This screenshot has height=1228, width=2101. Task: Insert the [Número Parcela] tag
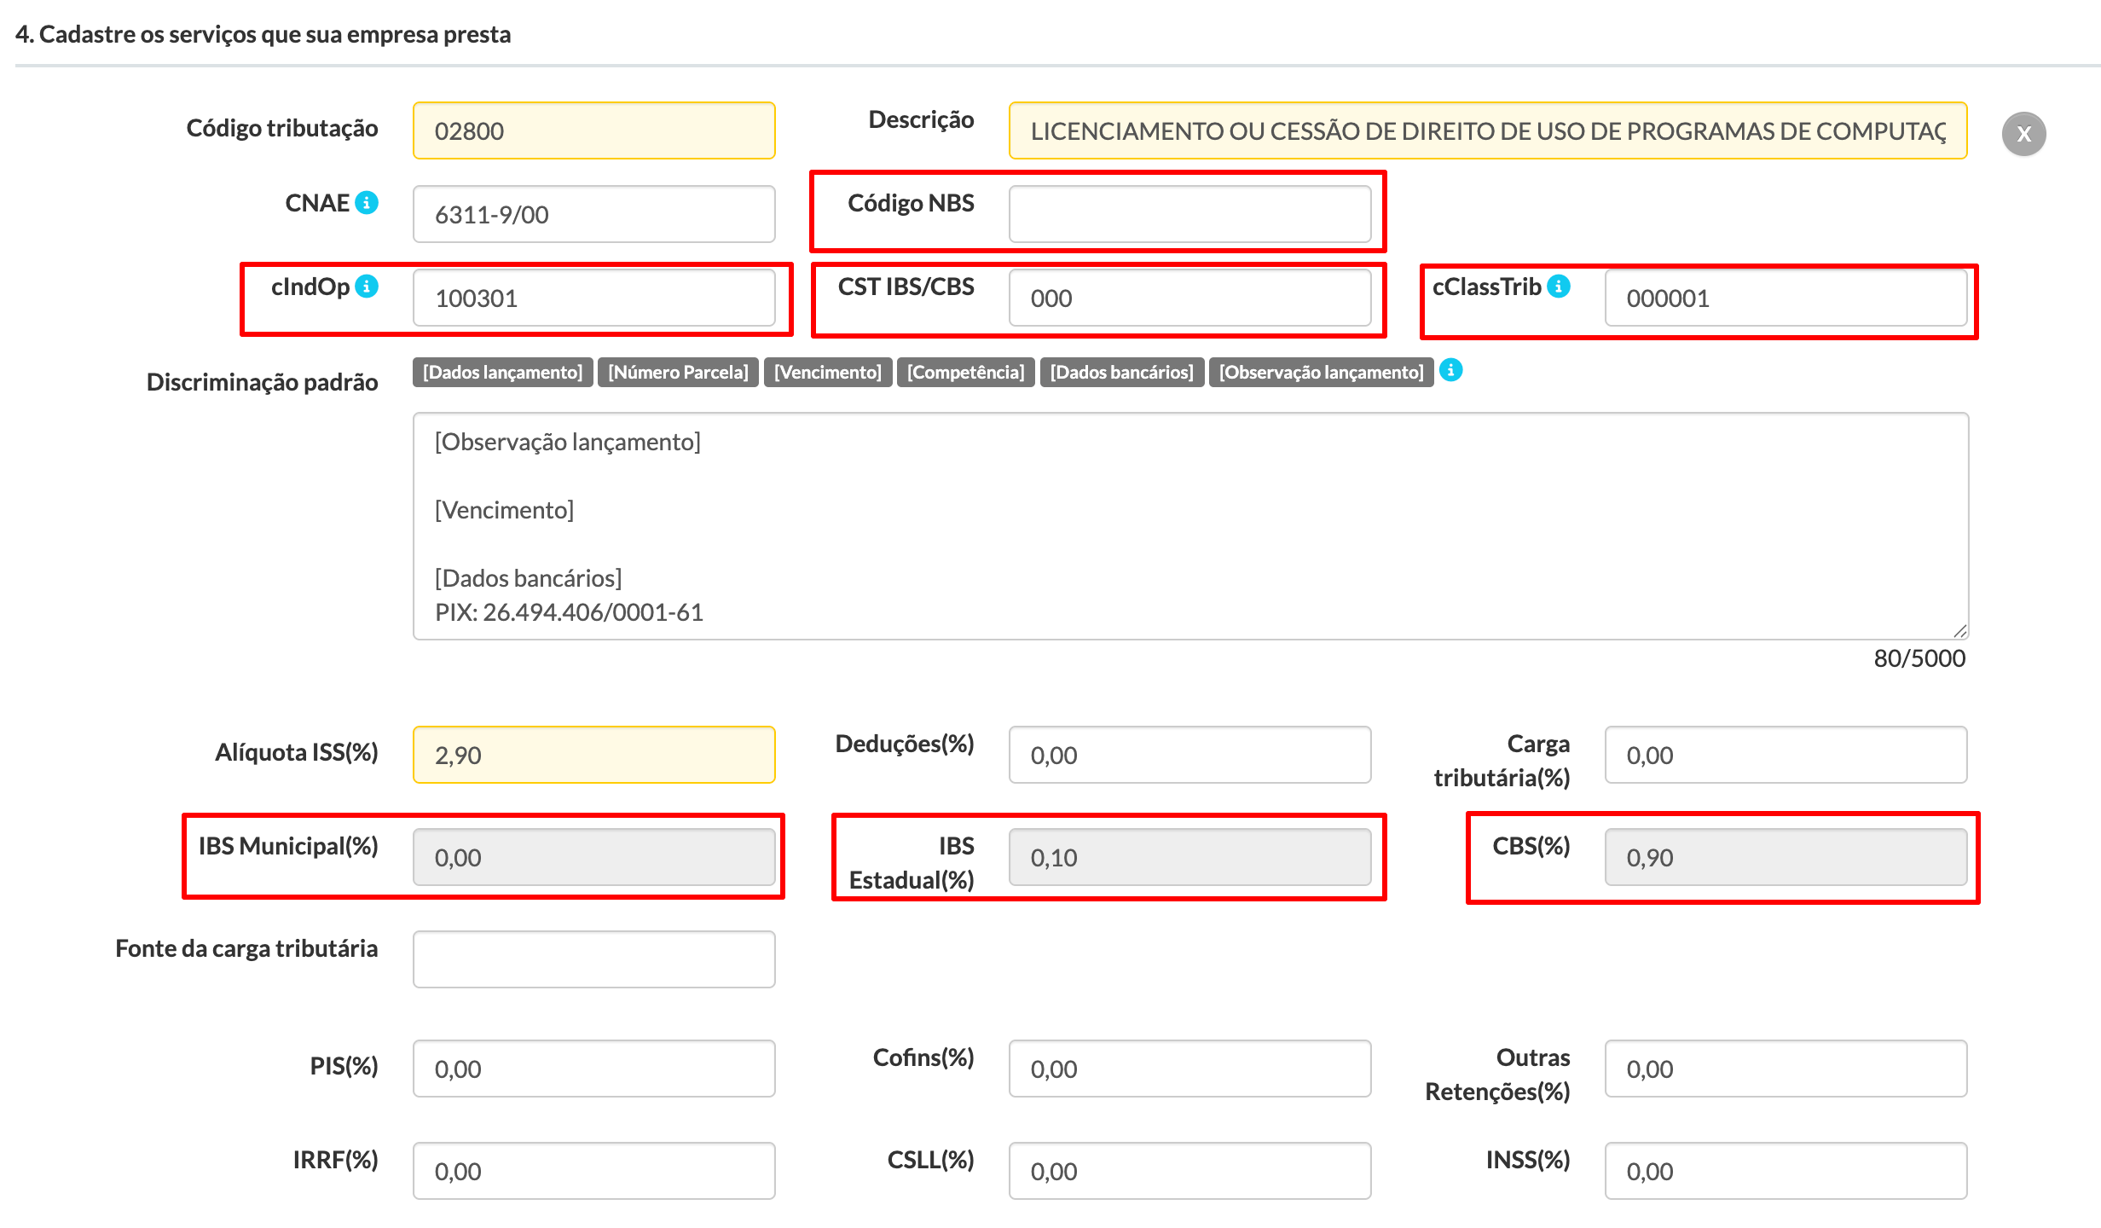click(x=678, y=372)
